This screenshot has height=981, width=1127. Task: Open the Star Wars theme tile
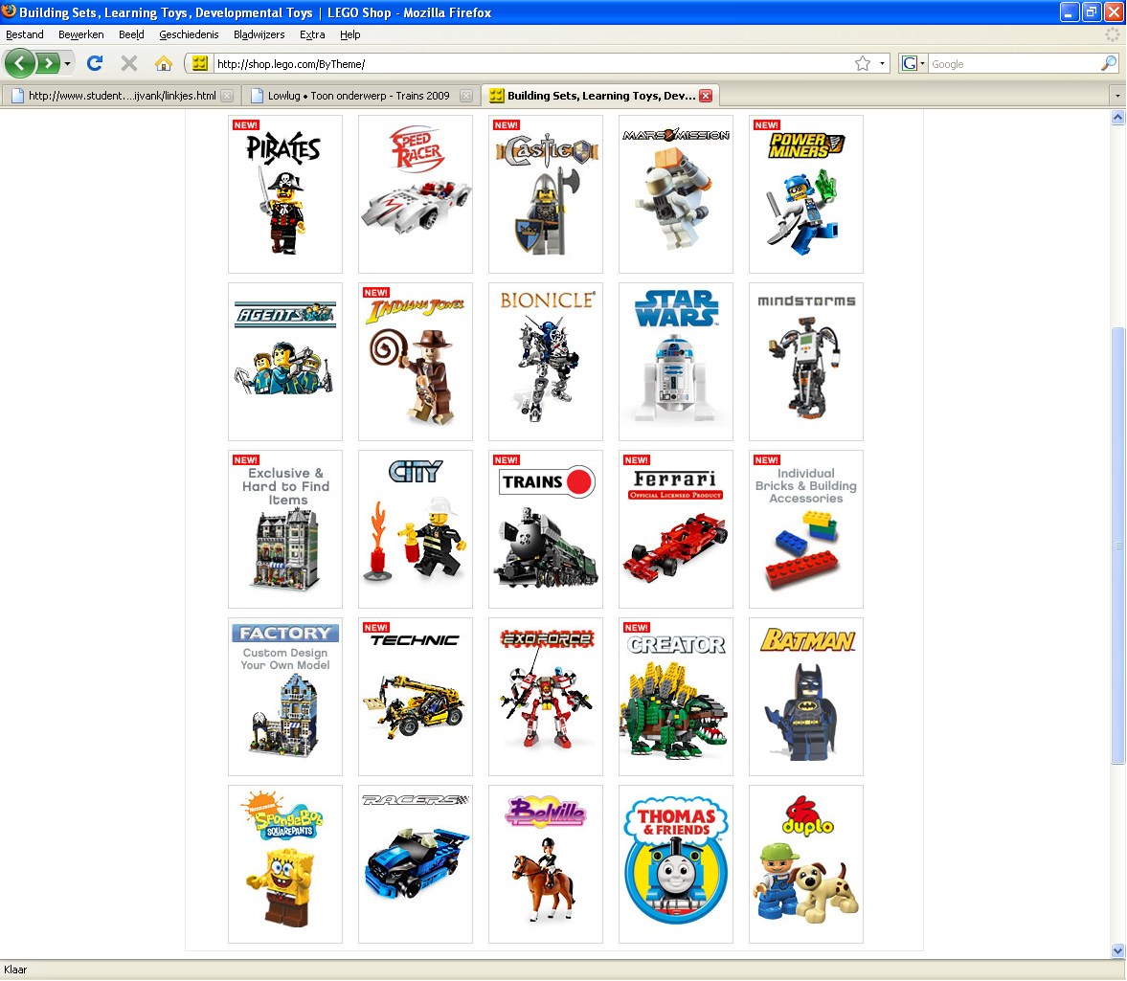tap(676, 361)
